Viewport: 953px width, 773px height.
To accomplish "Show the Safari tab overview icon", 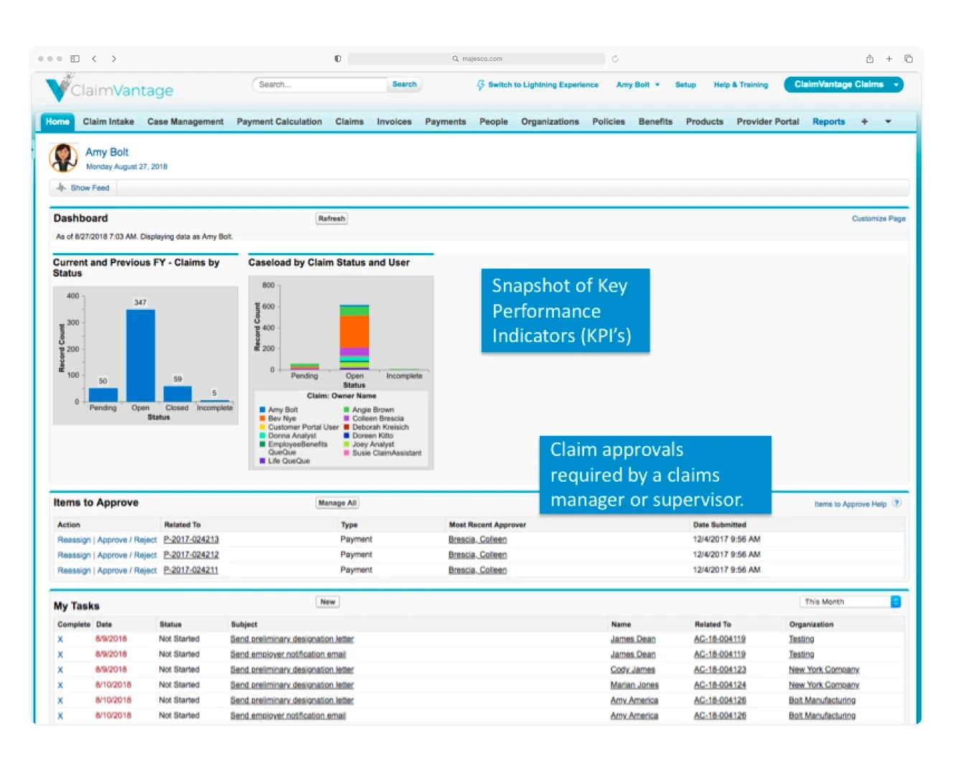I will [909, 59].
